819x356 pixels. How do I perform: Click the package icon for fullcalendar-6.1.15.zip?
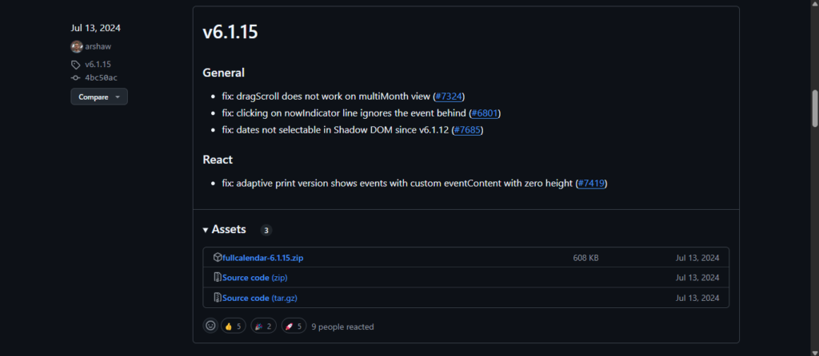point(218,258)
